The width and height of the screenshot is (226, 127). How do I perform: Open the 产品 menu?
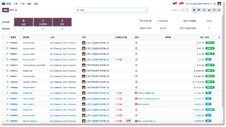23,4
